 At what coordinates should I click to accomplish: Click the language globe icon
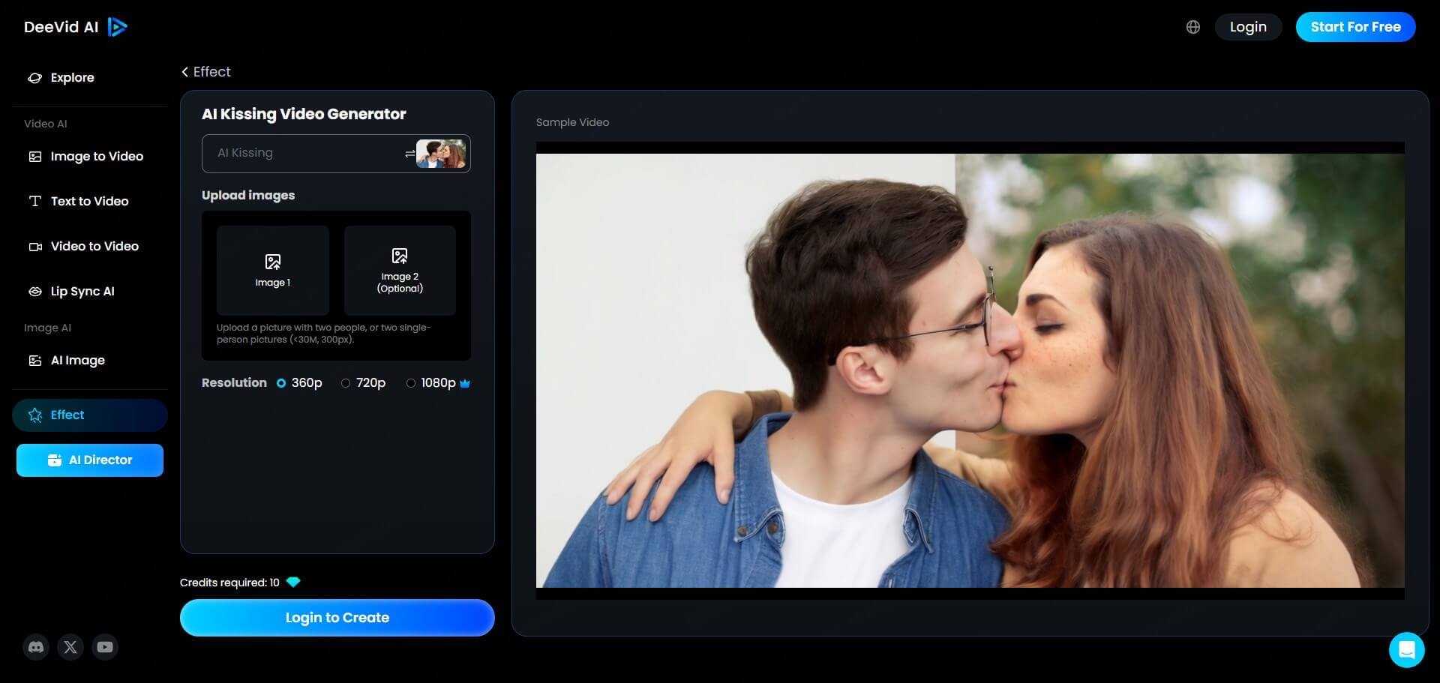coord(1192,26)
